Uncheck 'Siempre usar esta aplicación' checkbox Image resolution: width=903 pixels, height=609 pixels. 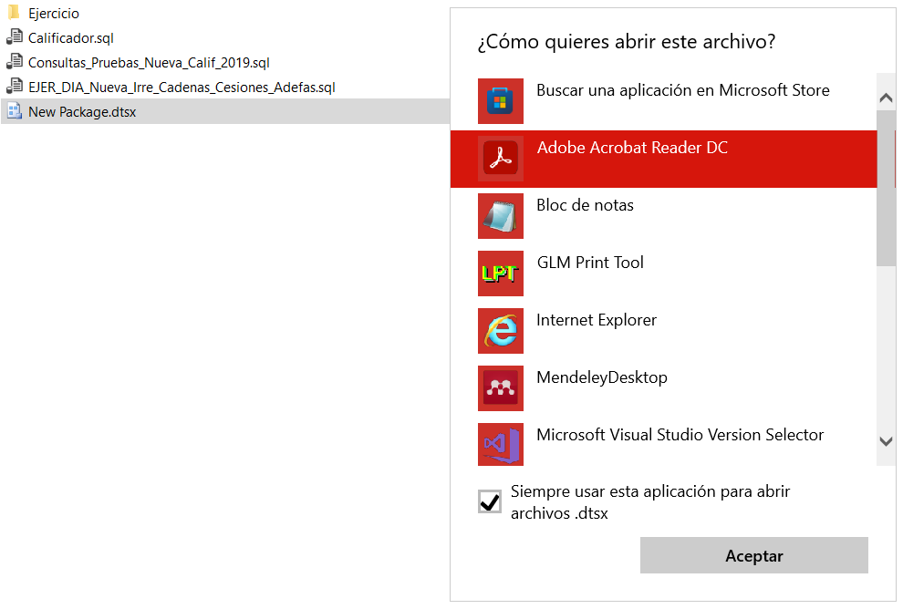[490, 501]
